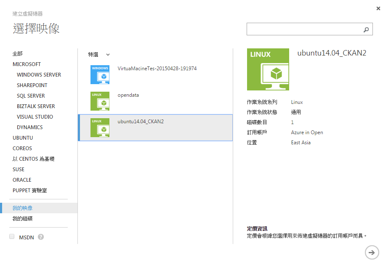
Task: Click into the image search field
Action: point(304,29)
